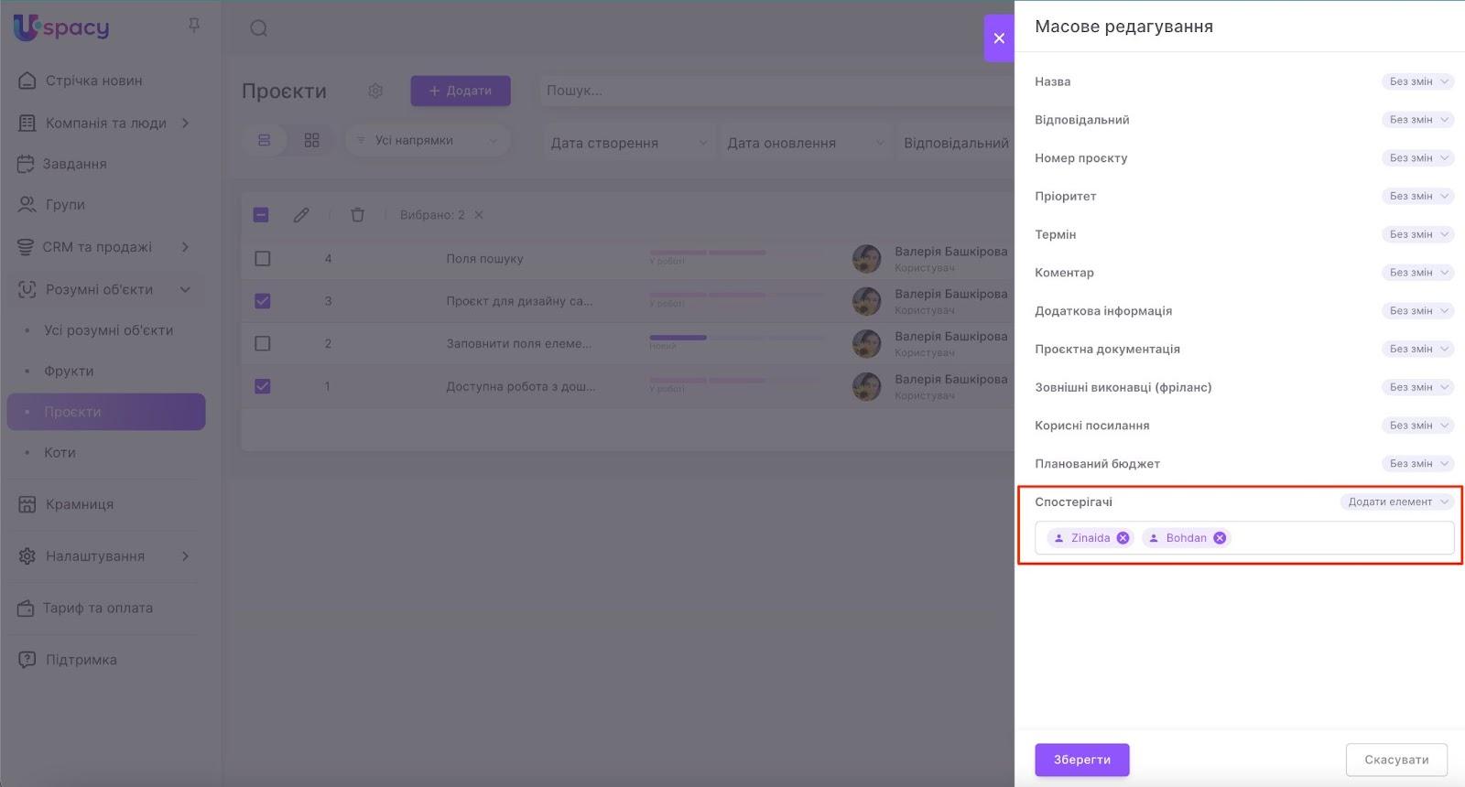Screen dimensions: 1465x787
Task: Open the Пріоритет change-mode dropdown
Action: point(1417,196)
